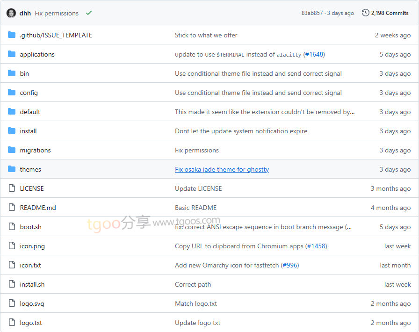Click the folder icon beside themes
Screen dimensions: 419x332
point(12,169)
